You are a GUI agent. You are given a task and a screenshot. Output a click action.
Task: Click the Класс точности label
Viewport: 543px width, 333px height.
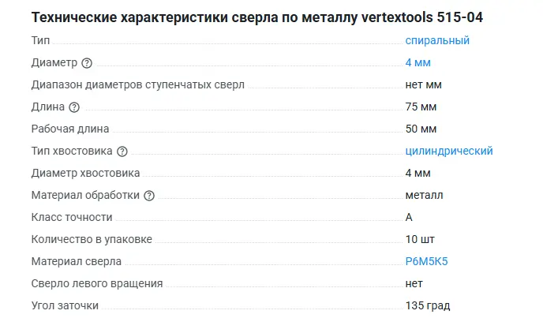tap(72, 217)
